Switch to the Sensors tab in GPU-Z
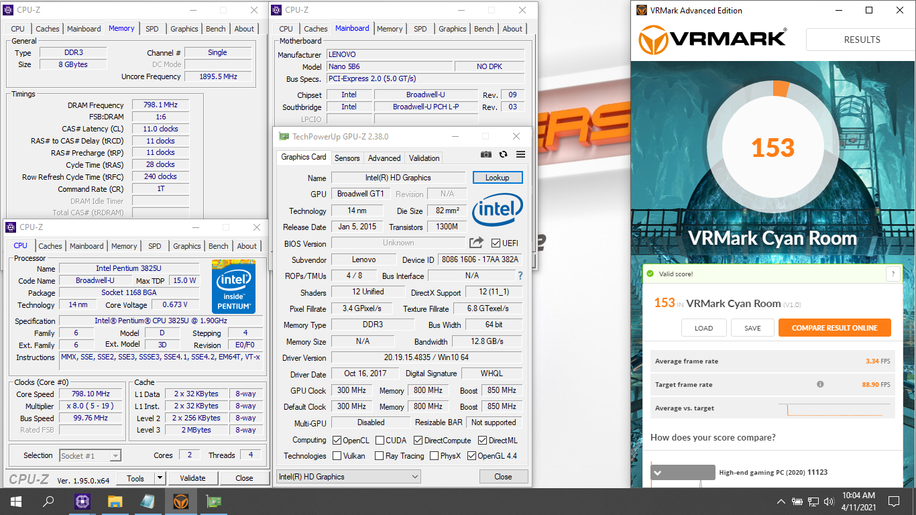Screen dimensions: 916x515 click(347, 158)
